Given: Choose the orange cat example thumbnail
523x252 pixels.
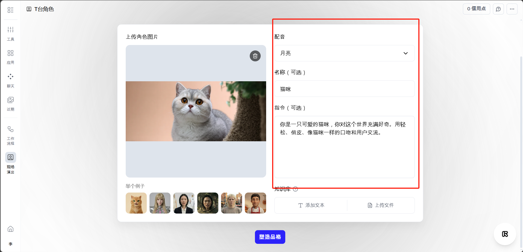Looking at the screenshot, I should tap(136, 203).
